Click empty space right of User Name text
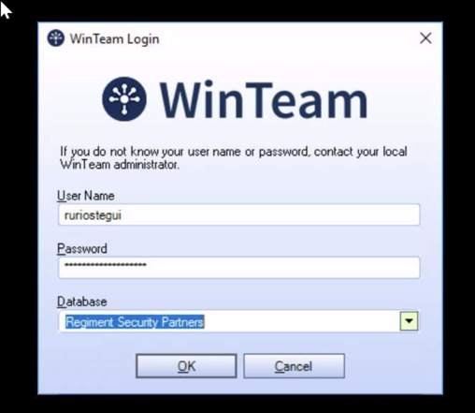Image resolution: width=475 pixels, height=413 pixels. (x=269, y=214)
